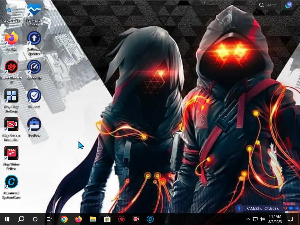The height and width of the screenshot is (225, 300).
Task: Open the volume speaker tray icon
Action: pyautogui.click(x=262, y=219)
